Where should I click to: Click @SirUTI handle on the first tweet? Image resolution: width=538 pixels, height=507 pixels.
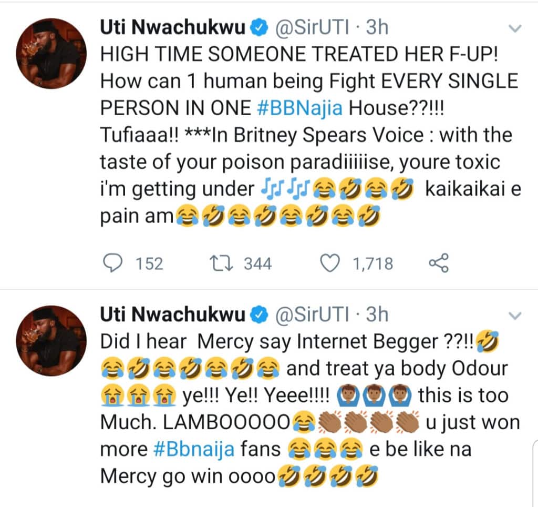312,27
